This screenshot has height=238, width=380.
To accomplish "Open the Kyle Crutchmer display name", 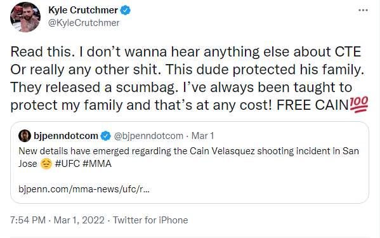I will tap(83, 10).
